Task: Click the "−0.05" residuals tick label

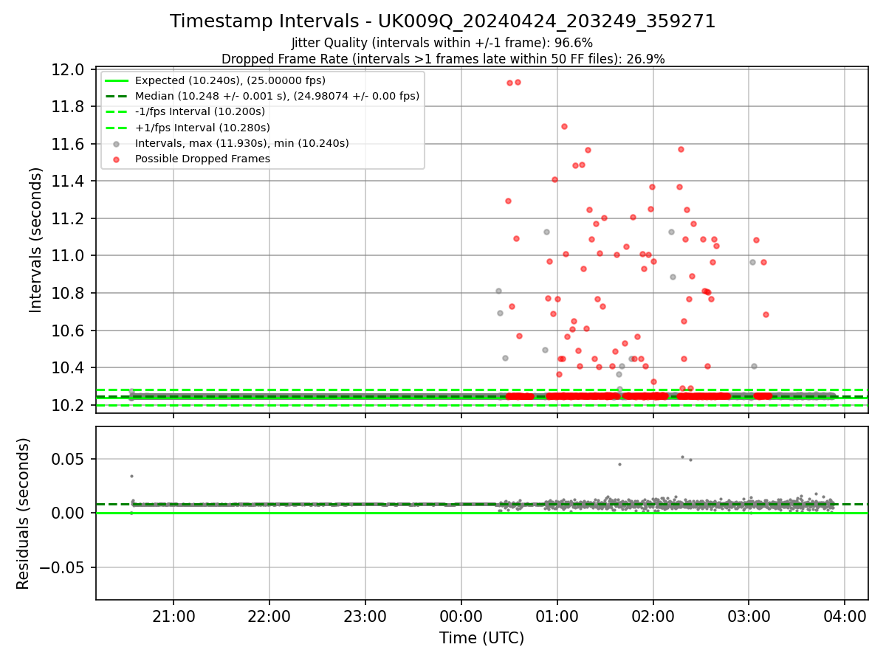Action: pos(63,567)
